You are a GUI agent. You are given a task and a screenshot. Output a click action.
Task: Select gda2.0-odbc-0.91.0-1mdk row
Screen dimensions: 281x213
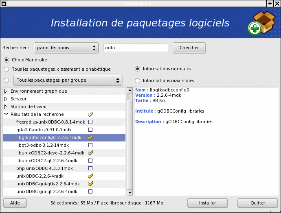[64, 130]
